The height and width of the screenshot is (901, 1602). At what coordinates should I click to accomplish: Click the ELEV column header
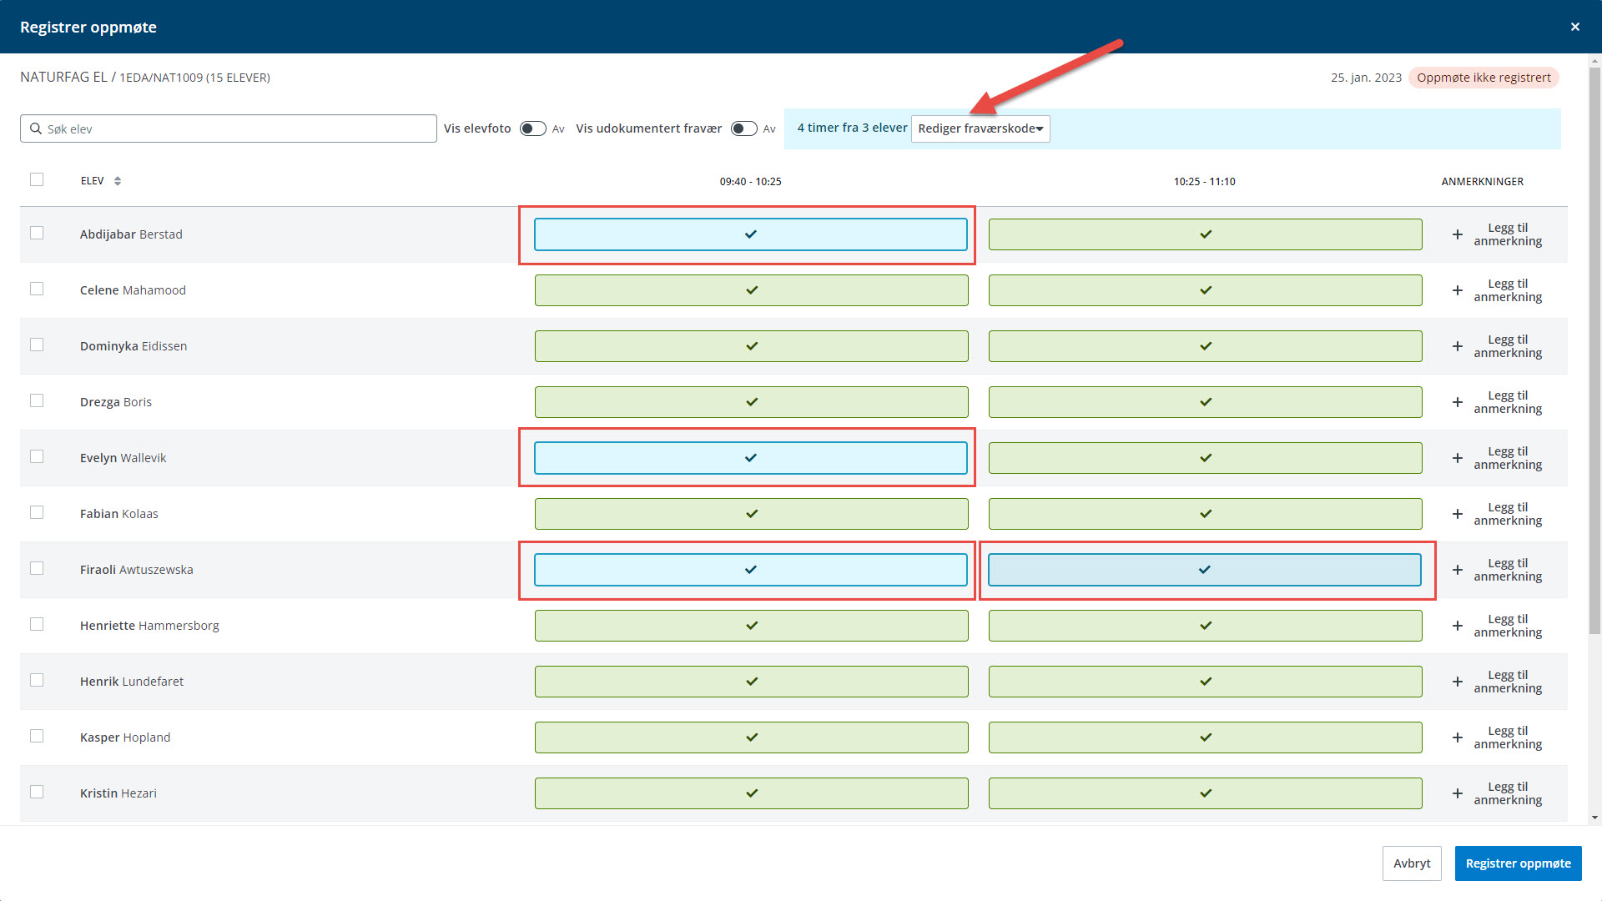pyautogui.click(x=93, y=181)
